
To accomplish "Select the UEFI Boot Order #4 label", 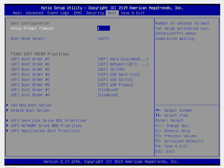I will tap(30, 75).
